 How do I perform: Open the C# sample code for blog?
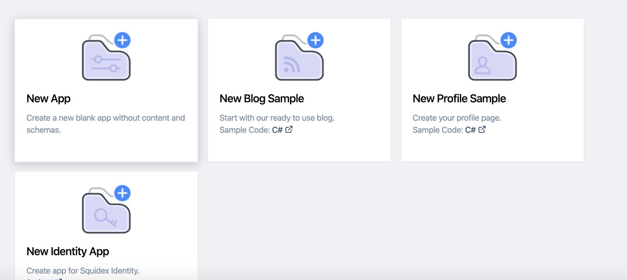coord(277,130)
